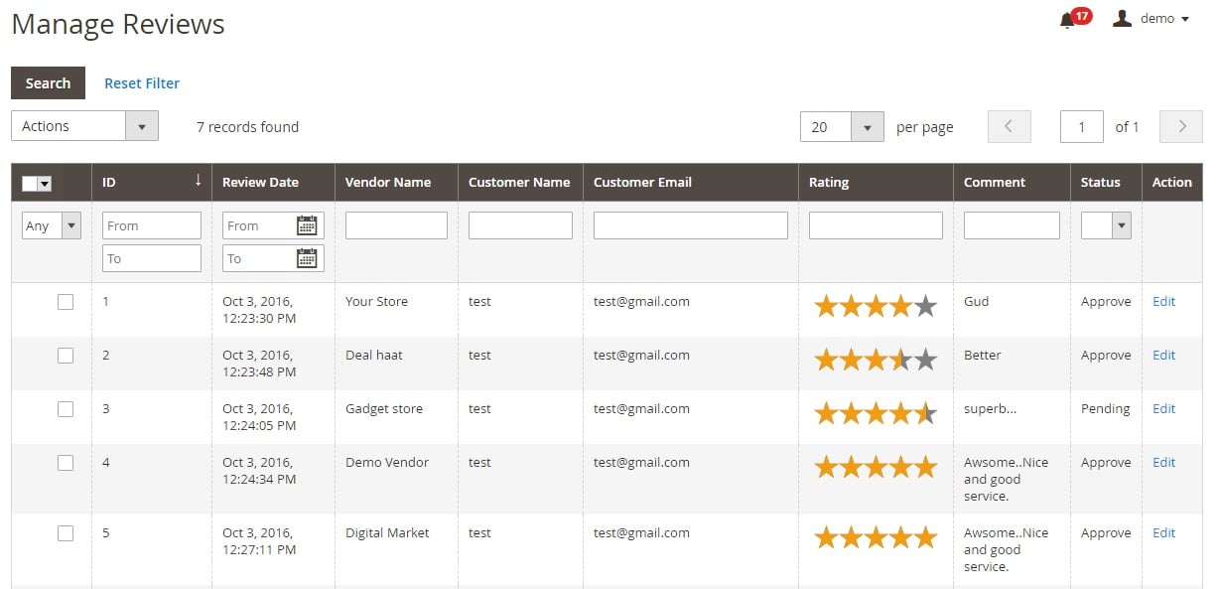Check the row for Demo Vendor review

click(66, 463)
